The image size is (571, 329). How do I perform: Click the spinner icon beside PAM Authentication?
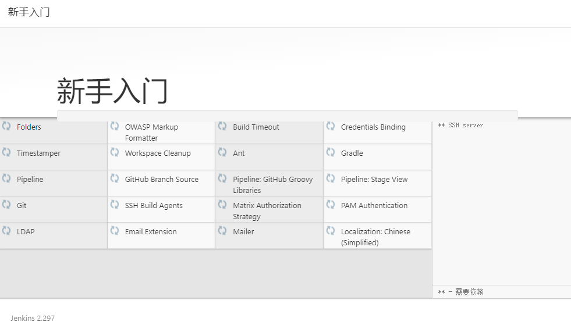tap(330, 204)
